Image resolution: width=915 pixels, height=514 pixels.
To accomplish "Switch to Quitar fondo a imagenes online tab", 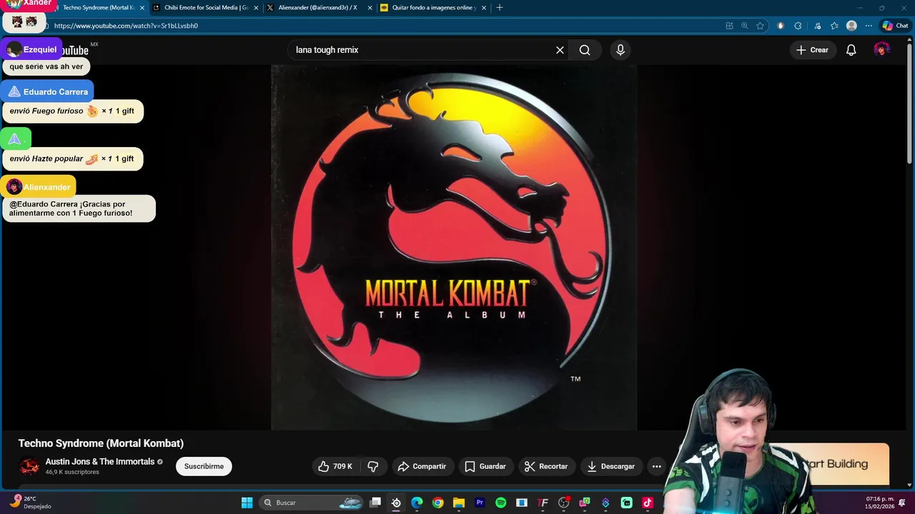I will [x=433, y=8].
